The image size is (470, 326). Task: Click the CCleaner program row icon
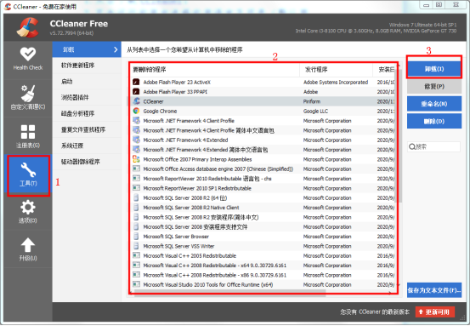(x=136, y=101)
